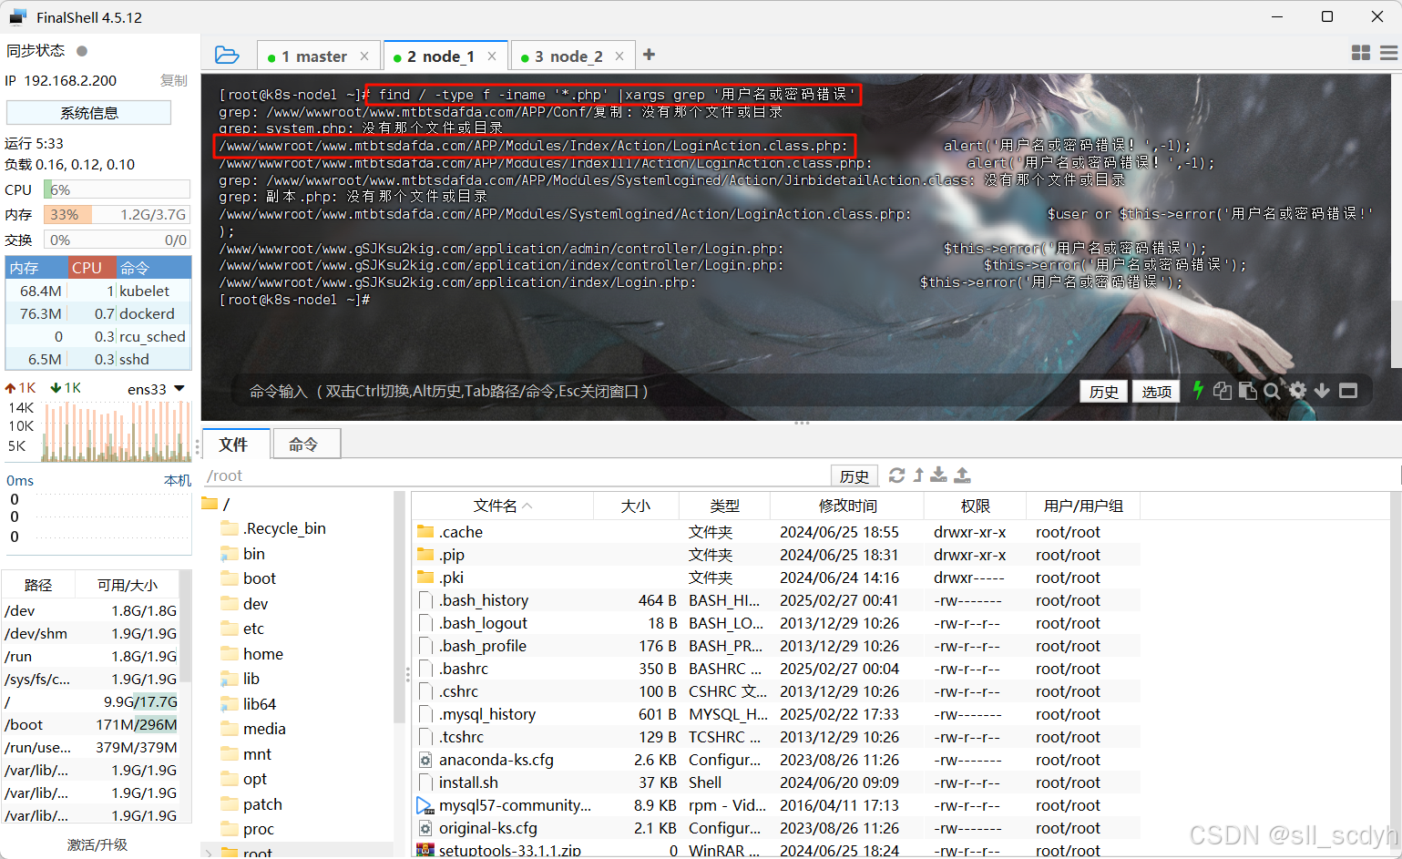Open network interface ens33 dropdown
Screen dimensions: 1402x859
[x=179, y=389]
